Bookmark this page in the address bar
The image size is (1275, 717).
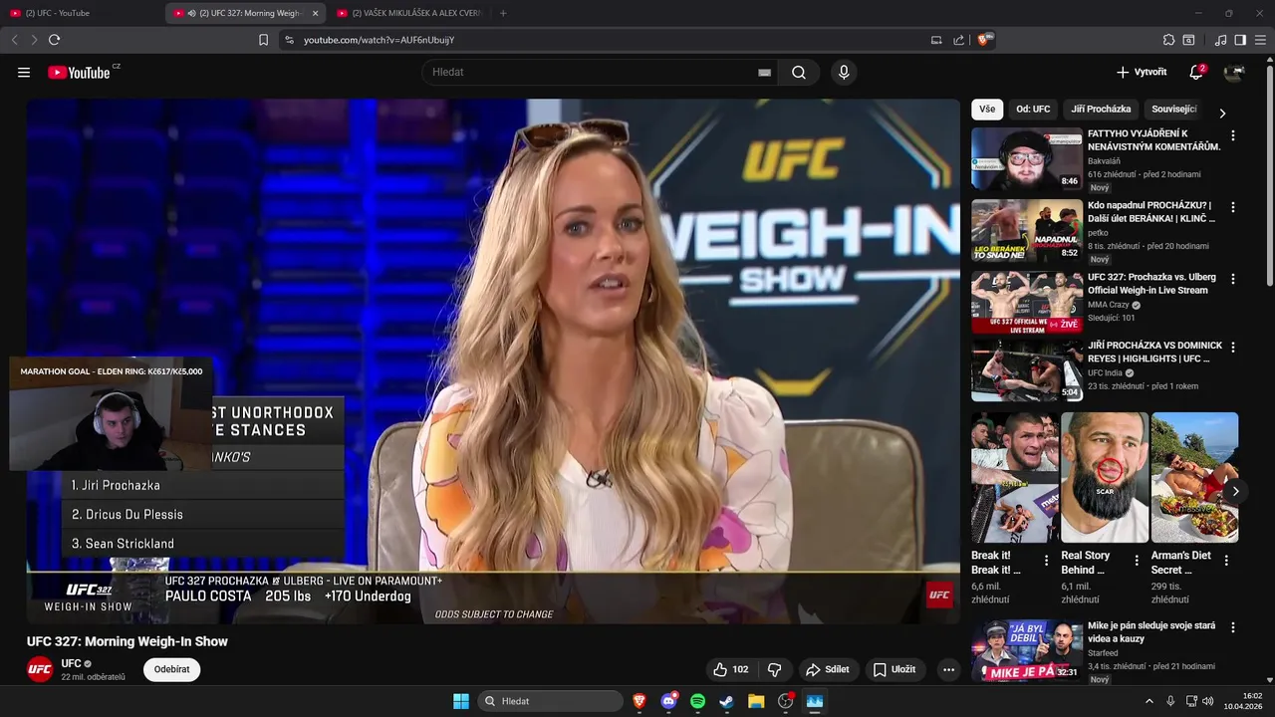tap(263, 40)
